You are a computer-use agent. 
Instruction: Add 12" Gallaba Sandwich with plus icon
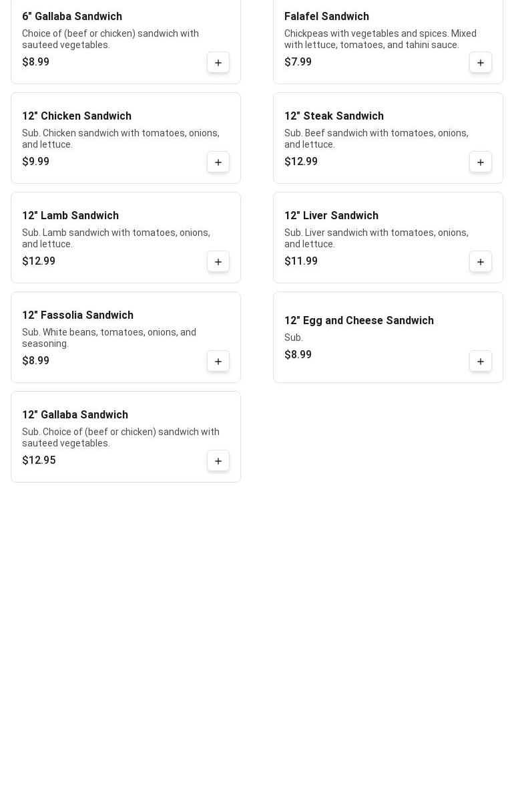tap(218, 461)
